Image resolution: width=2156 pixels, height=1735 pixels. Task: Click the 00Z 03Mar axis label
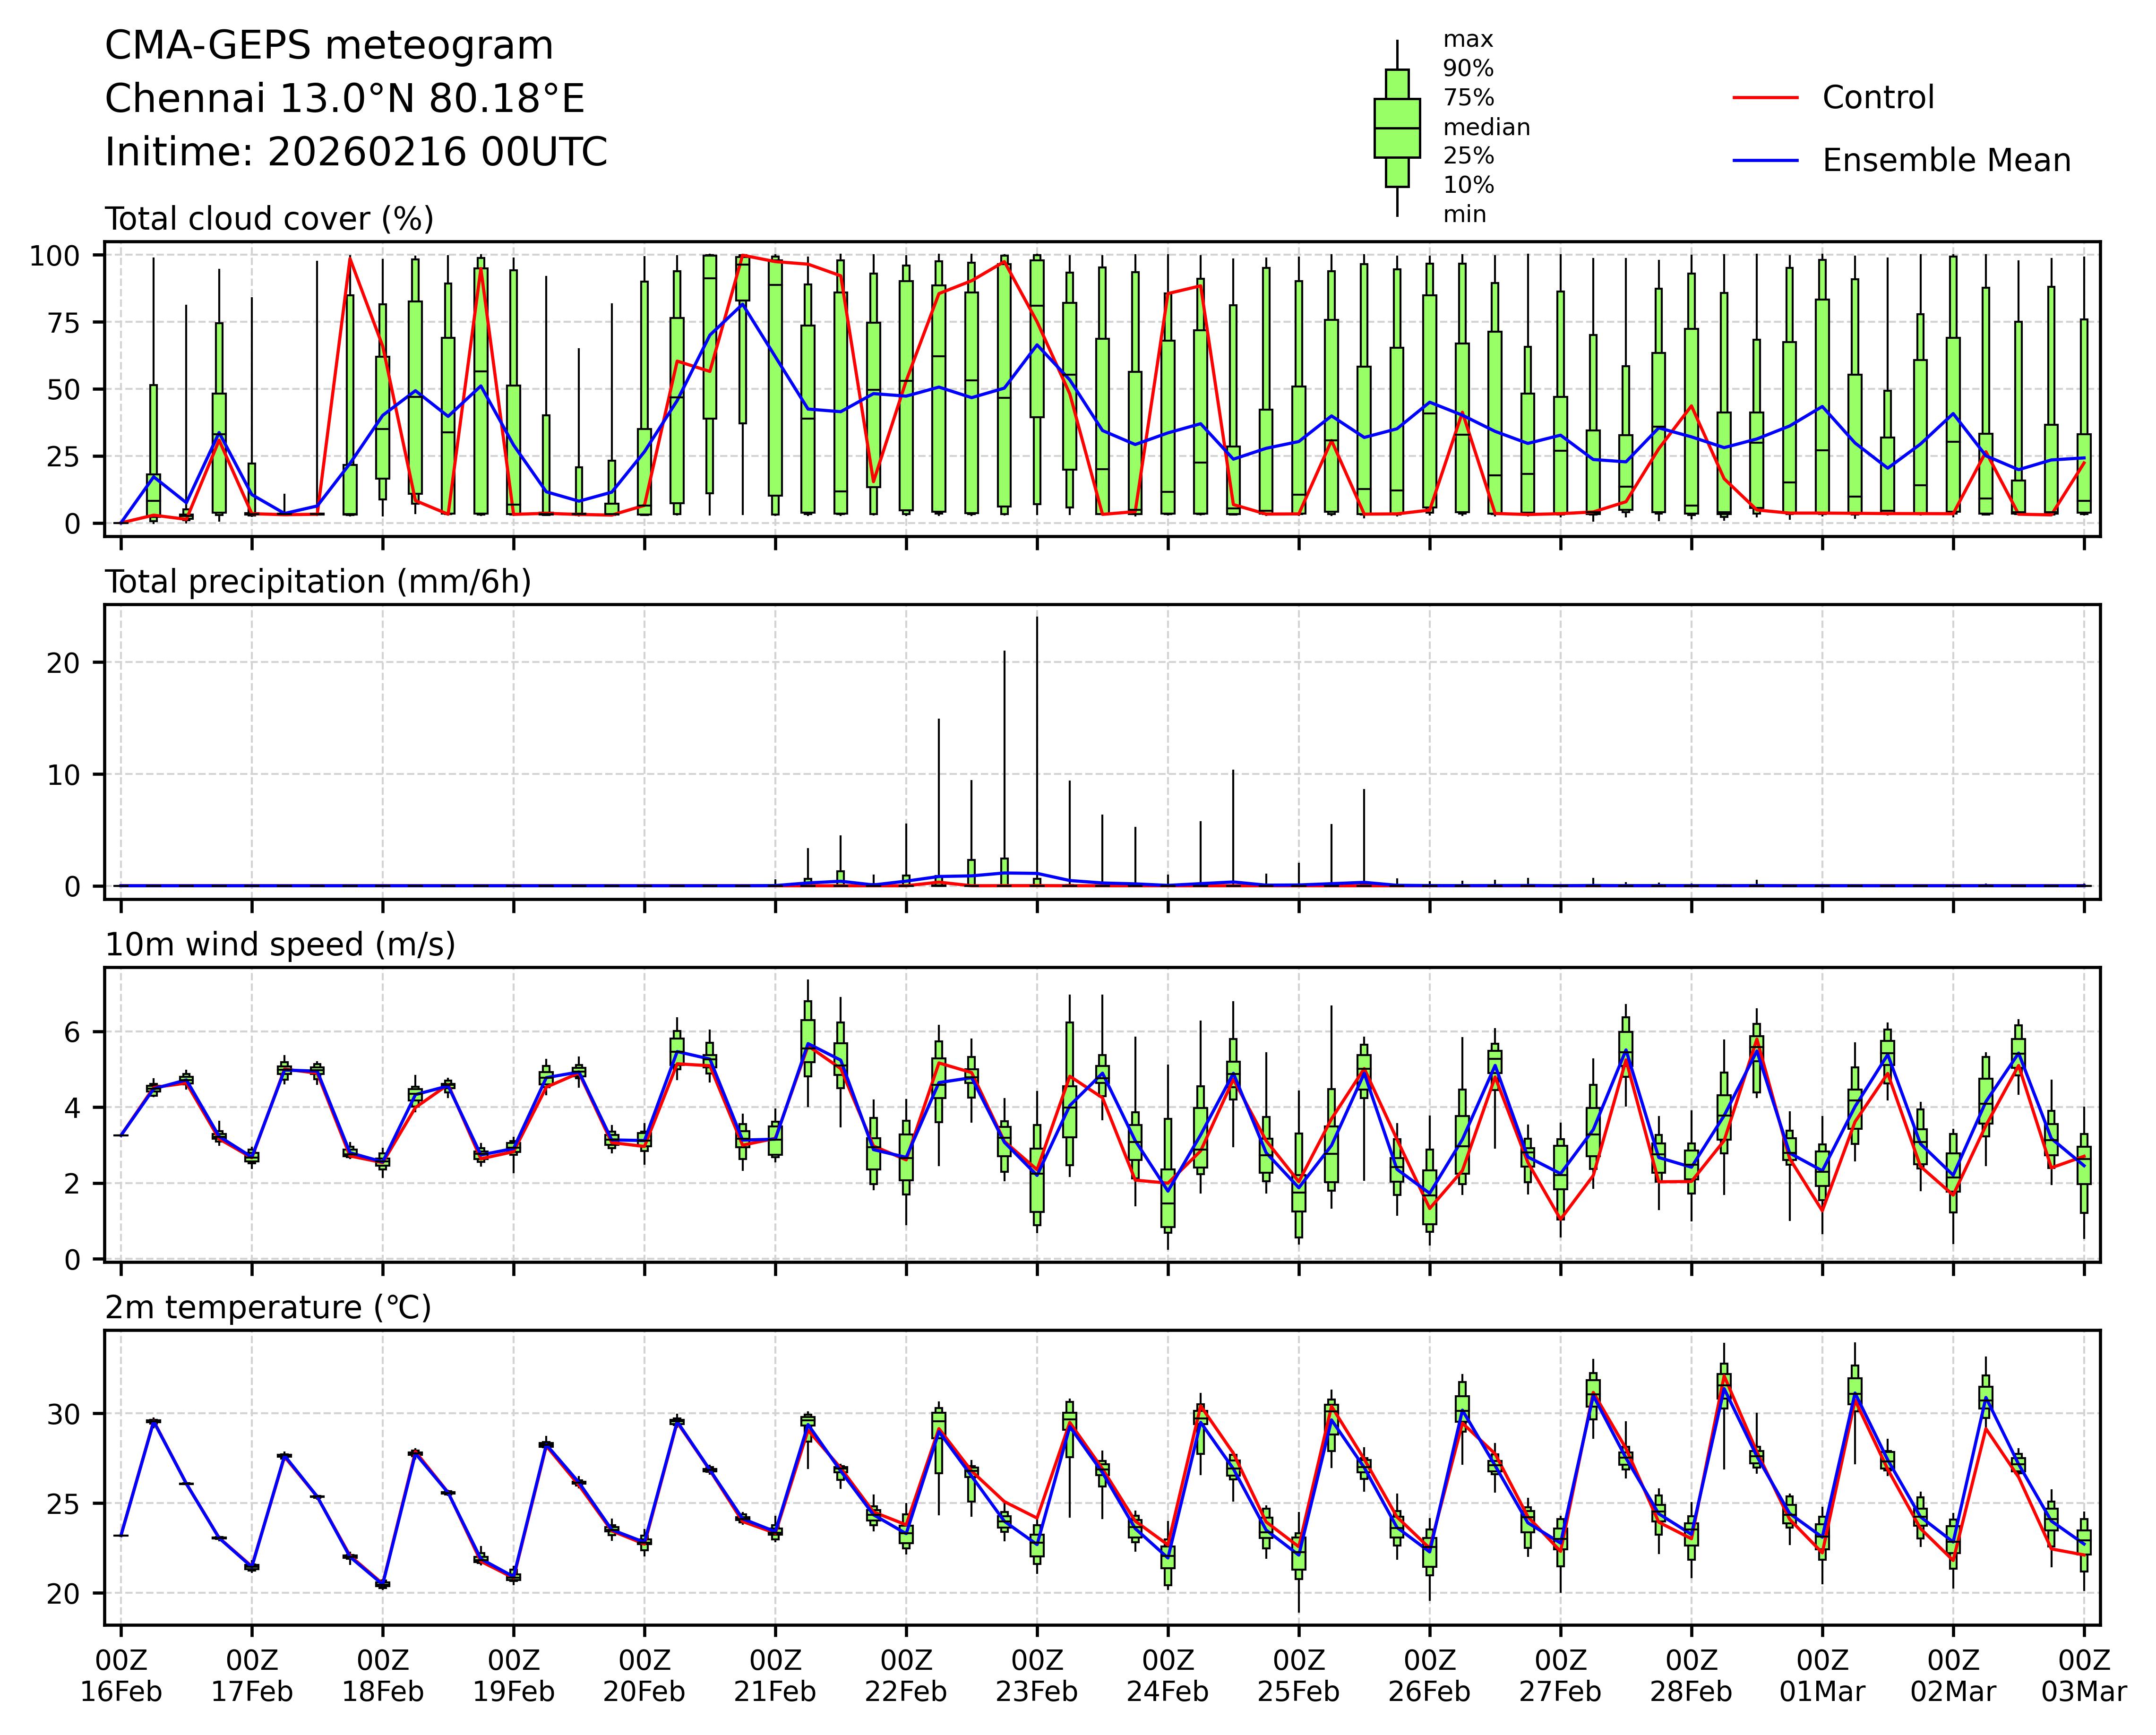pyautogui.click(x=2084, y=1677)
